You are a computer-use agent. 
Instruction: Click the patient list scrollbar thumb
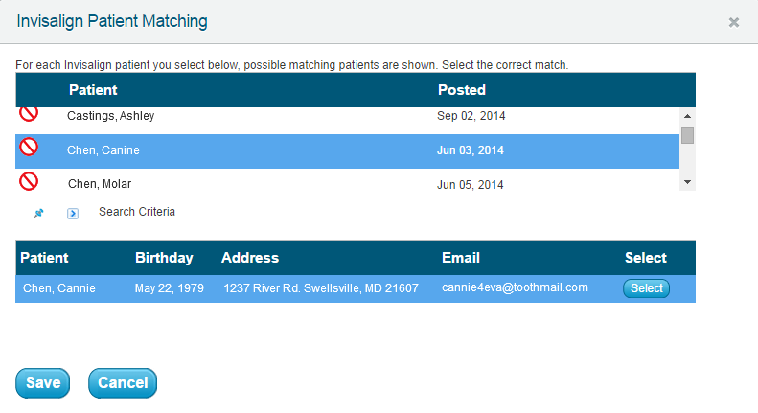[687, 135]
